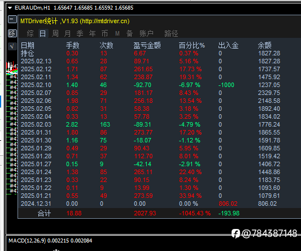Select the 2025.02.10 date row

pos(36,85)
